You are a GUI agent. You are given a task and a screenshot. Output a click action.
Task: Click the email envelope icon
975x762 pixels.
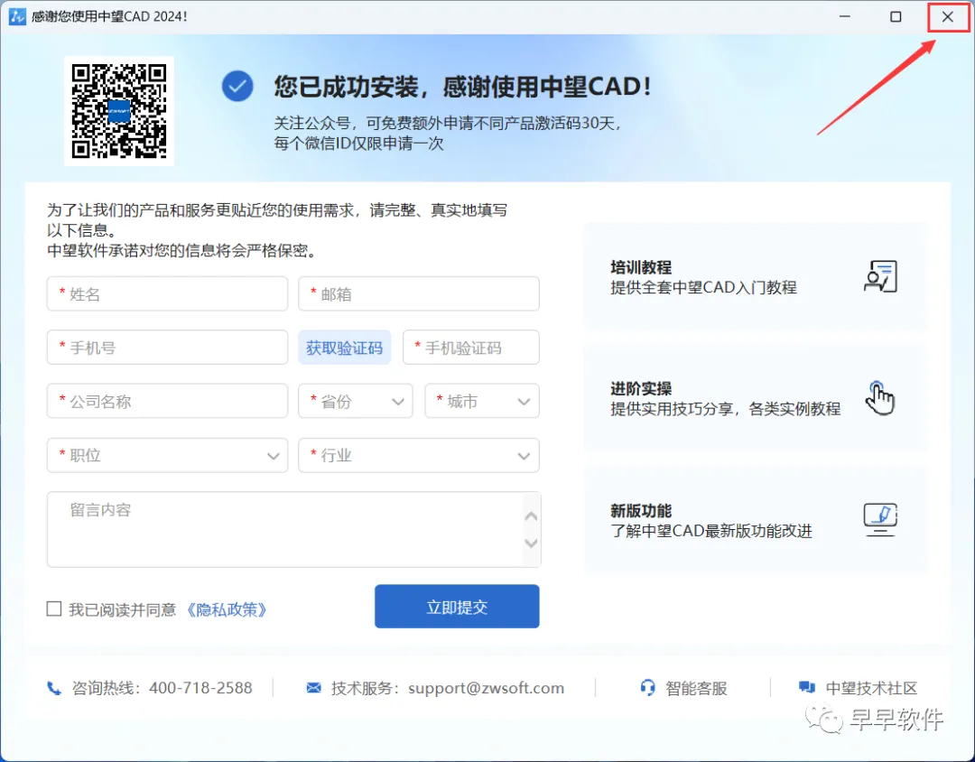[x=314, y=687]
